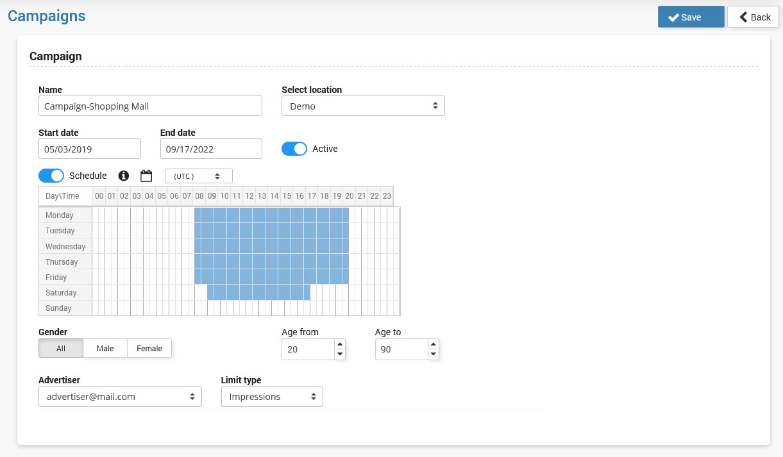The height and width of the screenshot is (457, 783).
Task: Select the Male gender option
Action: point(105,348)
